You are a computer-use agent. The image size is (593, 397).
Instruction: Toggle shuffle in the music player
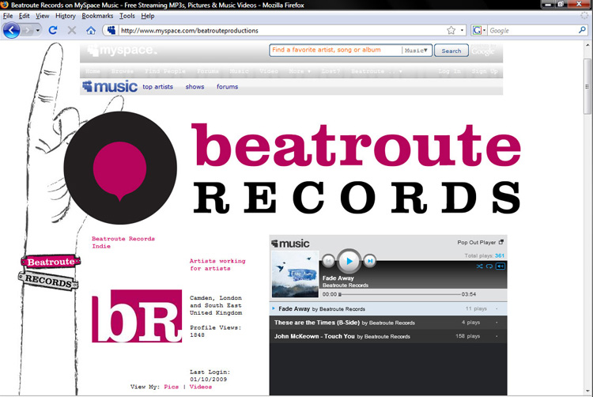point(480,267)
